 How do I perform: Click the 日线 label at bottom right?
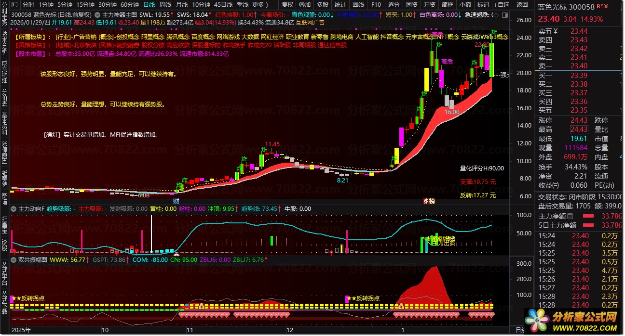coord(520,330)
